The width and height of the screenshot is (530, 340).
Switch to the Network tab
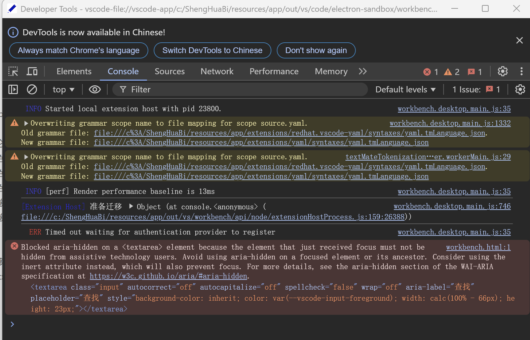[217, 71]
